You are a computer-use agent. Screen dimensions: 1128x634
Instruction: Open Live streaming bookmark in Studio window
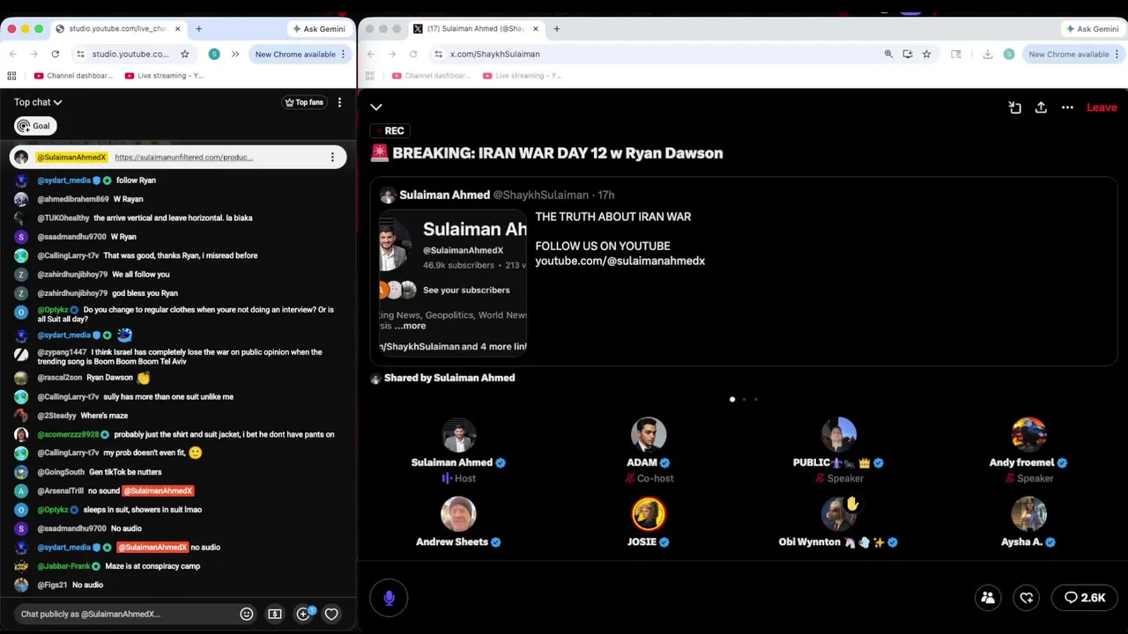(x=165, y=76)
